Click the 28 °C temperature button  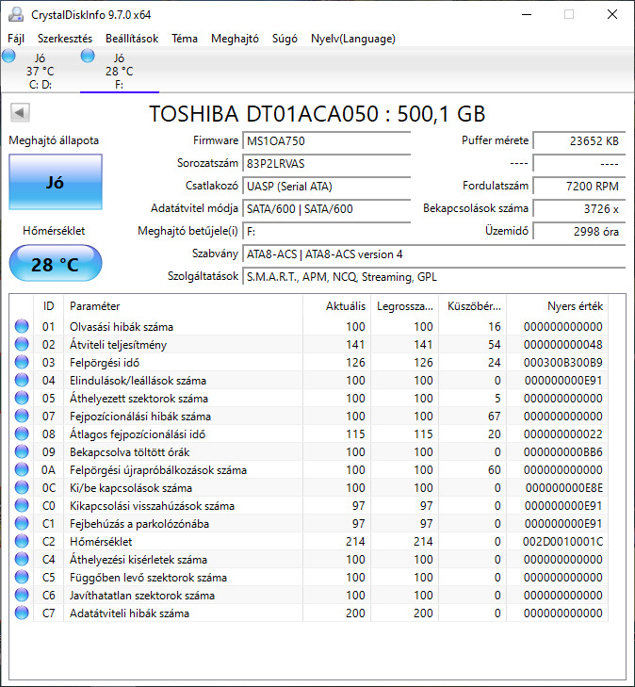point(56,264)
